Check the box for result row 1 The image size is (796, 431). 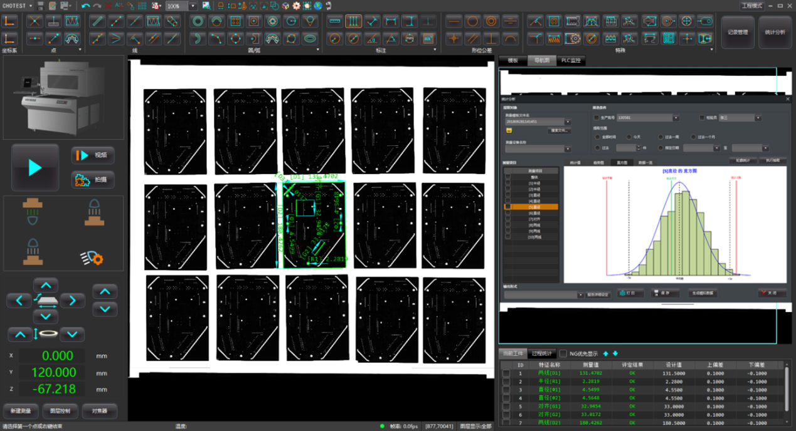coord(506,373)
